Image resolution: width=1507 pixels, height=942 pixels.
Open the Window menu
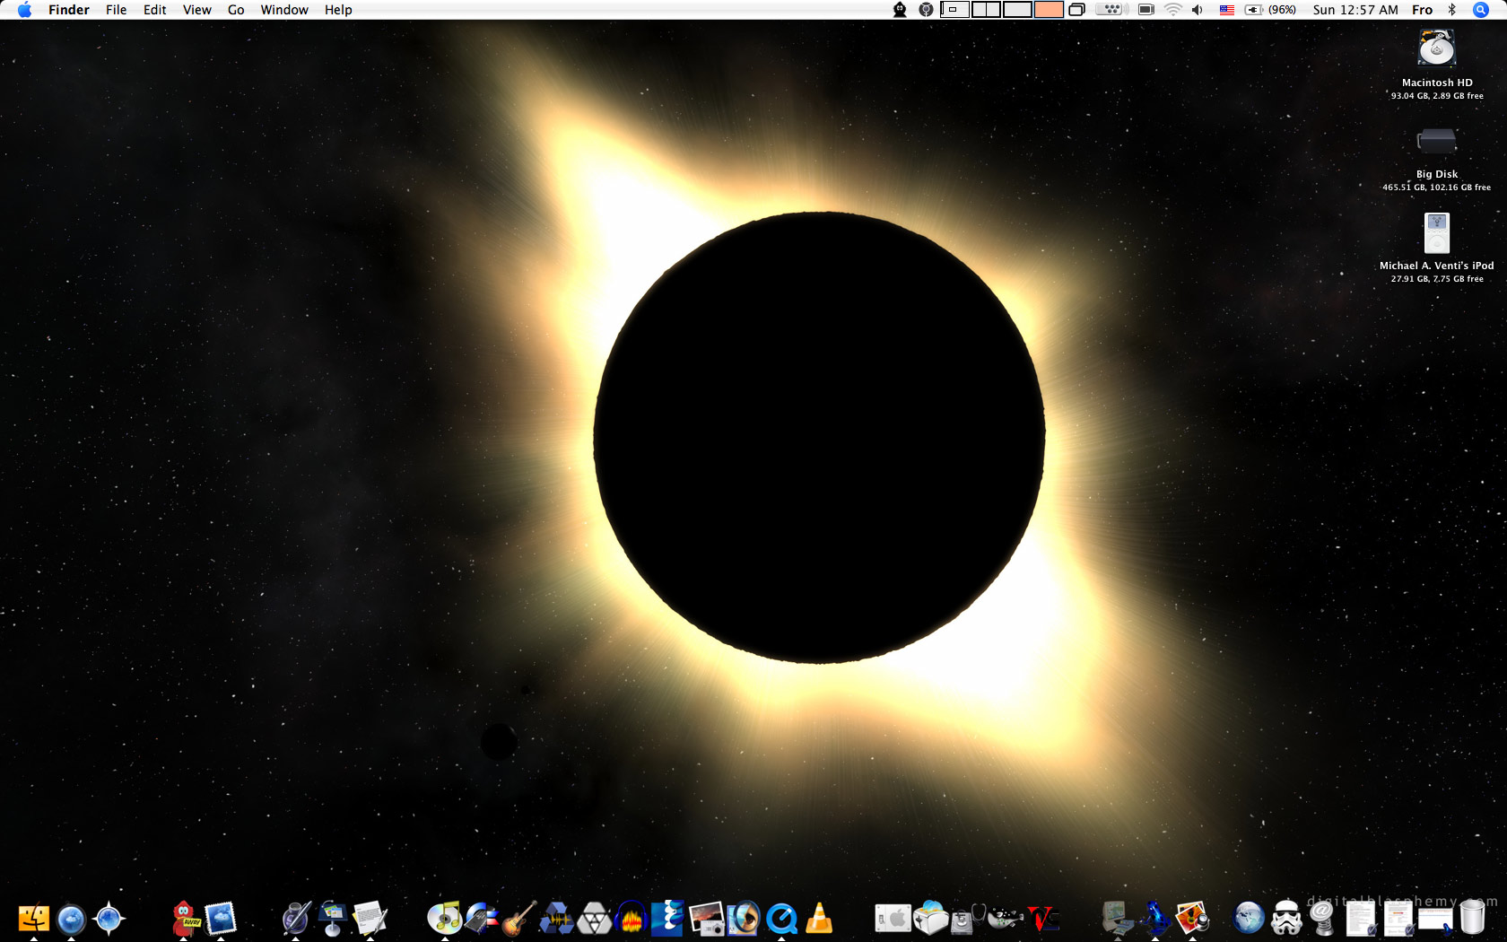[284, 10]
